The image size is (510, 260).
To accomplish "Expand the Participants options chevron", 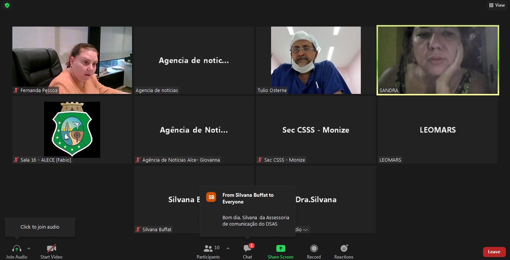I will [x=228, y=248].
